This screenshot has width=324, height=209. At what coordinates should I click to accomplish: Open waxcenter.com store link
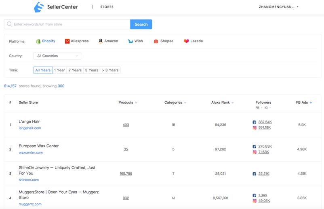31,153
